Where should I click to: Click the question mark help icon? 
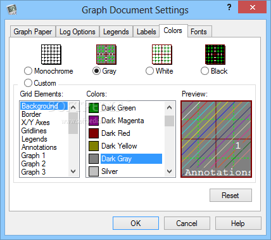pyautogui.click(x=229, y=8)
